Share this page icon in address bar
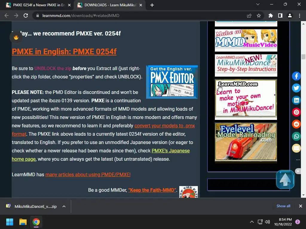The width and height of the screenshot is (306, 229). [x=249, y=16]
